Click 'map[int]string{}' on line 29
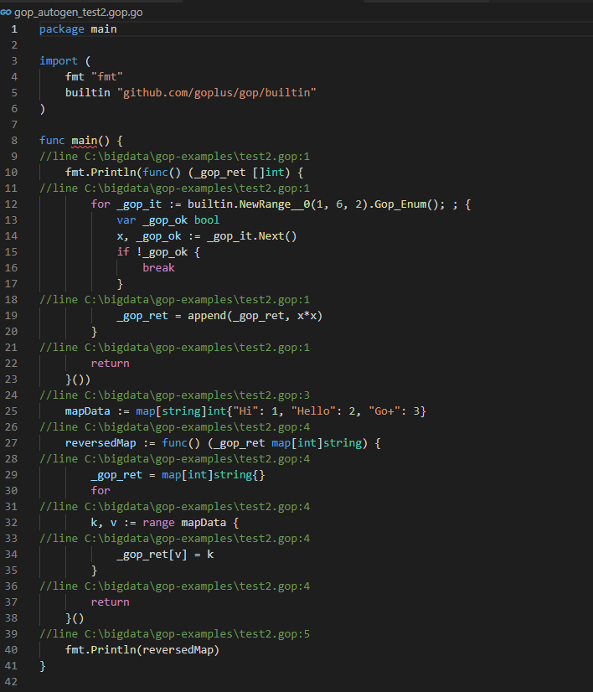This screenshot has width=593, height=692. [x=214, y=475]
